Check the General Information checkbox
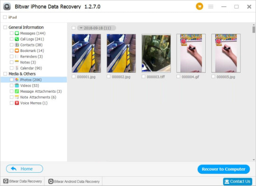The height and width of the screenshot is (186, 256). (x=5, y=27)
